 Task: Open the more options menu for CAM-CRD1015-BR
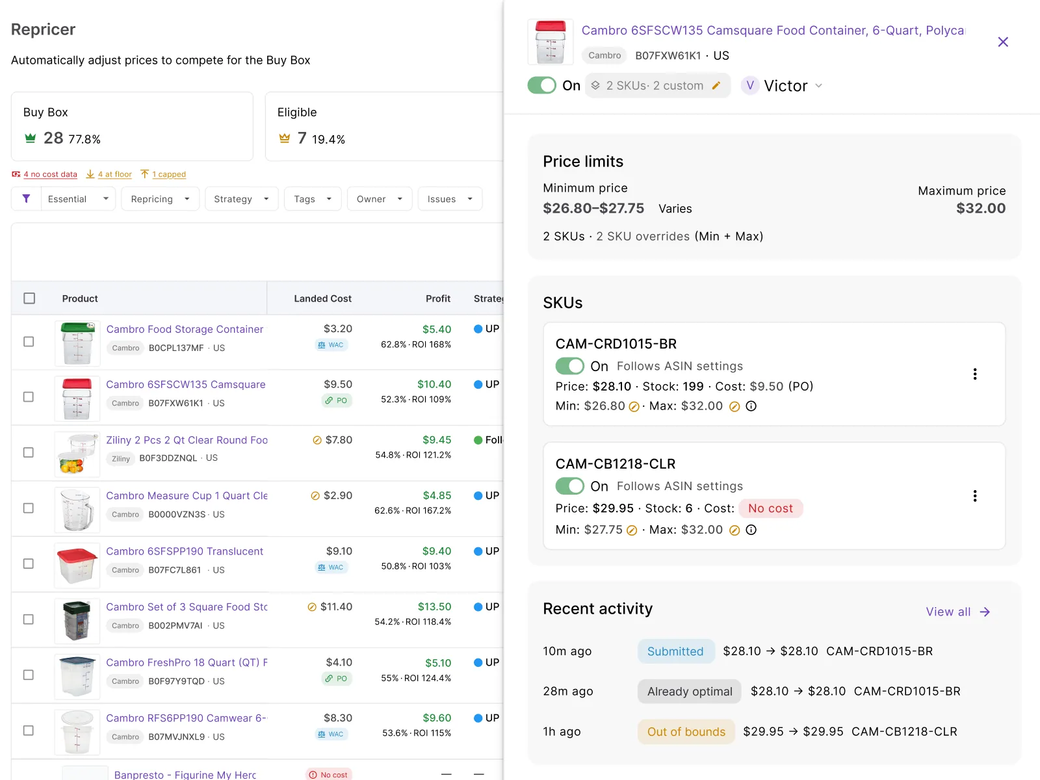click(975, 374)
